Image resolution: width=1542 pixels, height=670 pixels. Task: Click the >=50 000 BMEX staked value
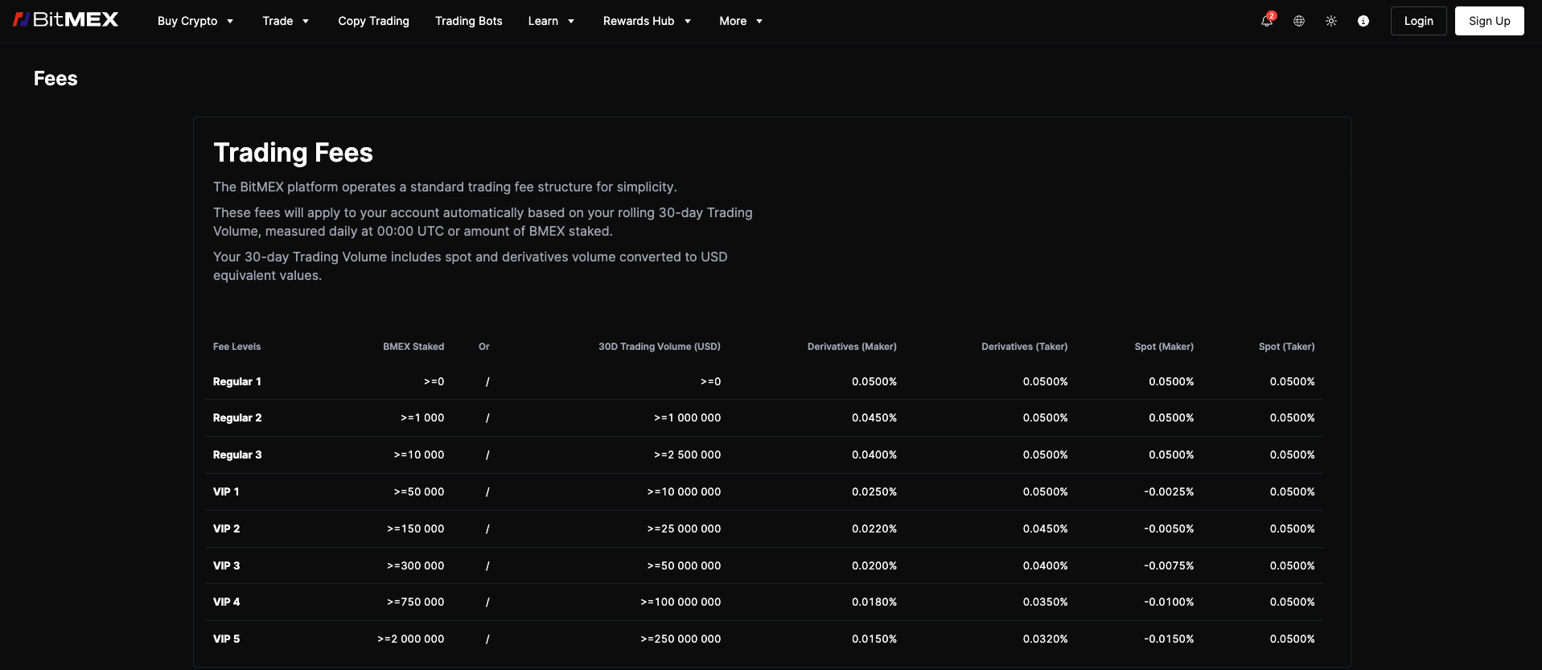coord(419,491)
